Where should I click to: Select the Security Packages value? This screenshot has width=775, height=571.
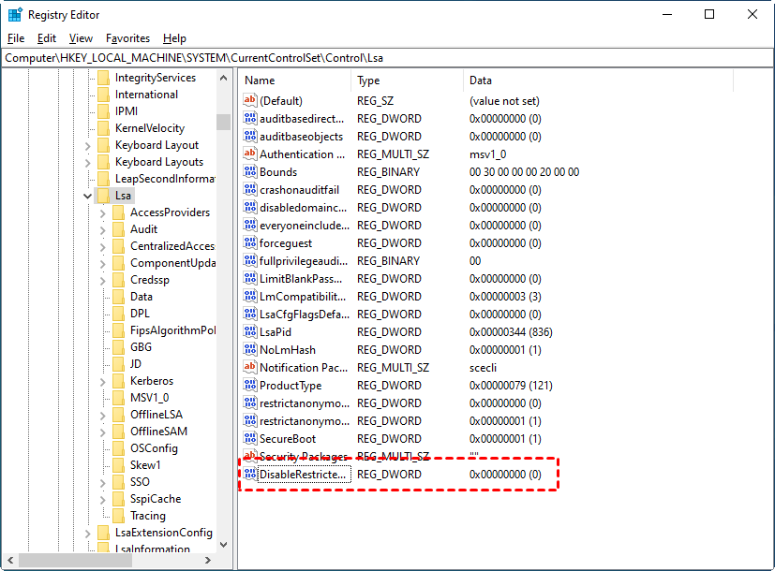coord(304,456)
